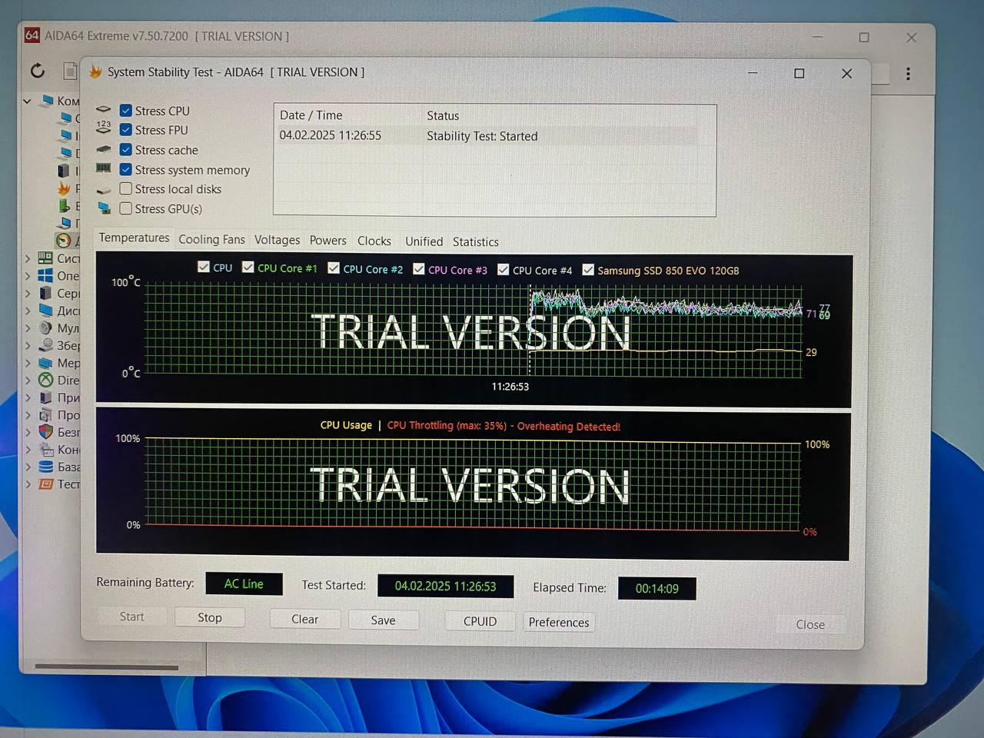This screenshot has width=984, height=738.
Task: Uncheck the Stress CPU checkbox
Action: pyautogui.click(x=126, y=111)
